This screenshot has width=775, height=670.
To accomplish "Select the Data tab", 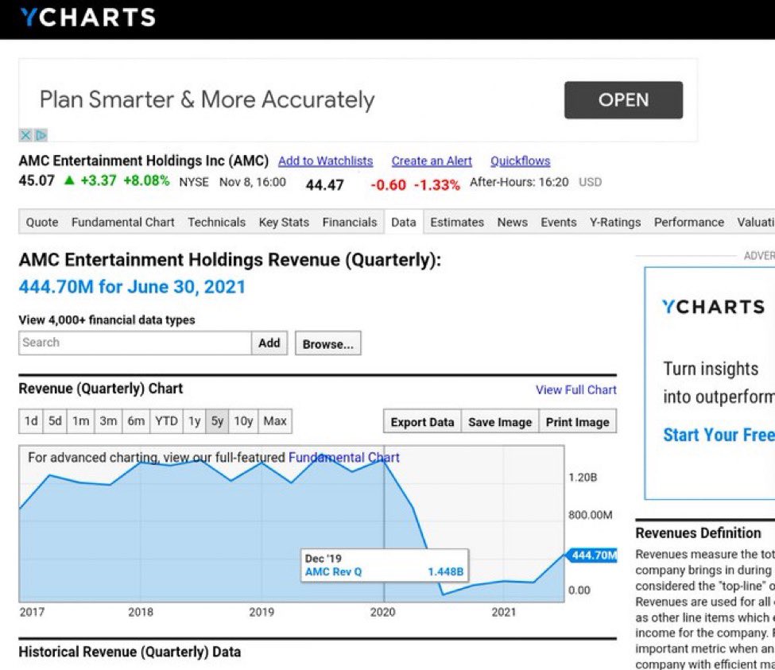I will 403,223.
